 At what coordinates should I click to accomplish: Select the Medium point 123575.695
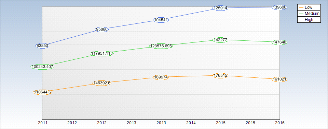161,46
